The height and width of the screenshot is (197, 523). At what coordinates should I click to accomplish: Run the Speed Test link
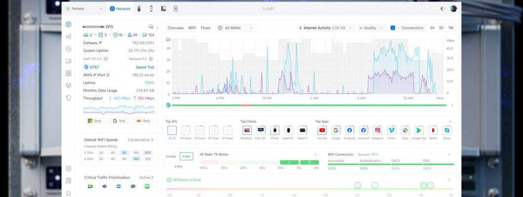tap(145, 67)
